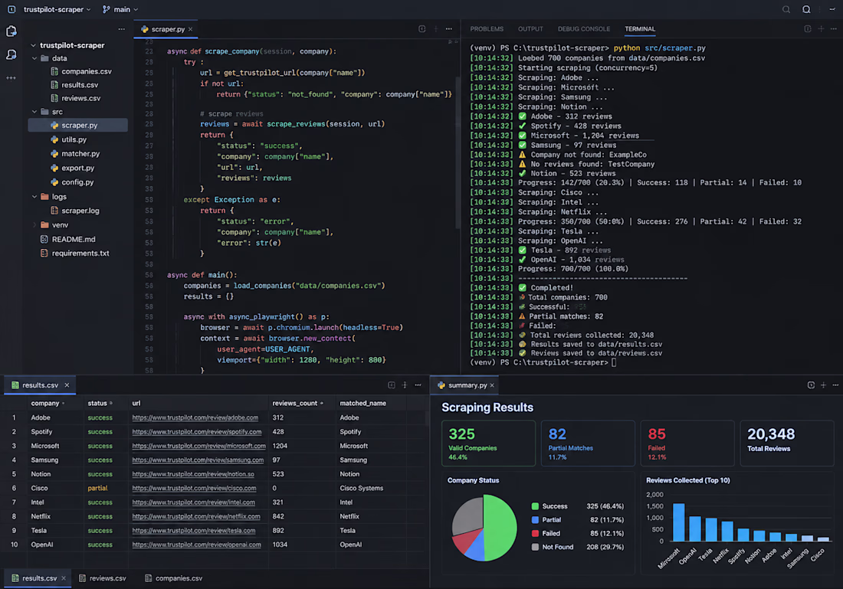Open the assistant chat icon in title bar
Image resolution: width=843 pixels, height=589 pixels.
click(806, 9)
